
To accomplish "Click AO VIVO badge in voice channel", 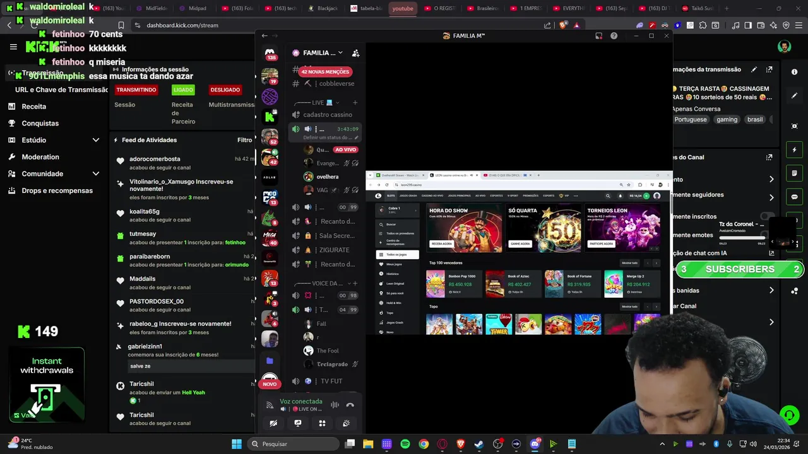I will [345, 149].
